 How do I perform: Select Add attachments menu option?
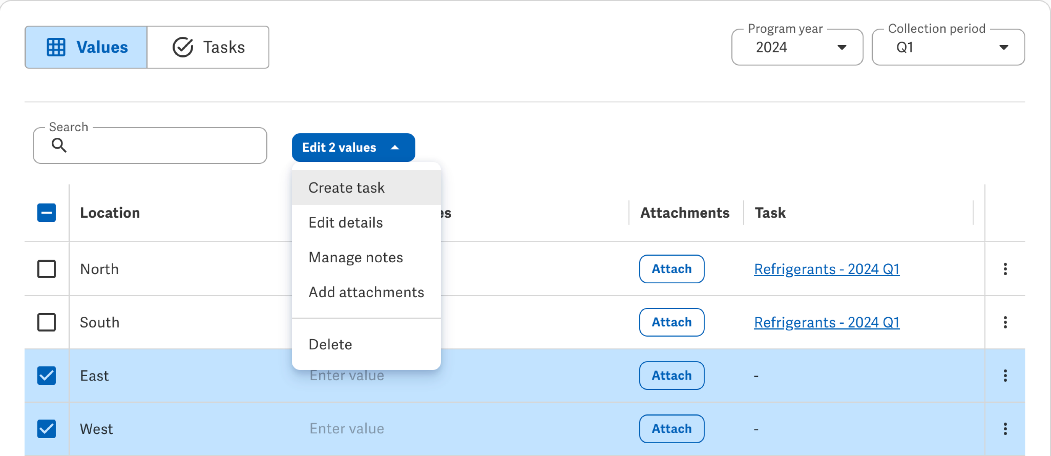(366, 292)
